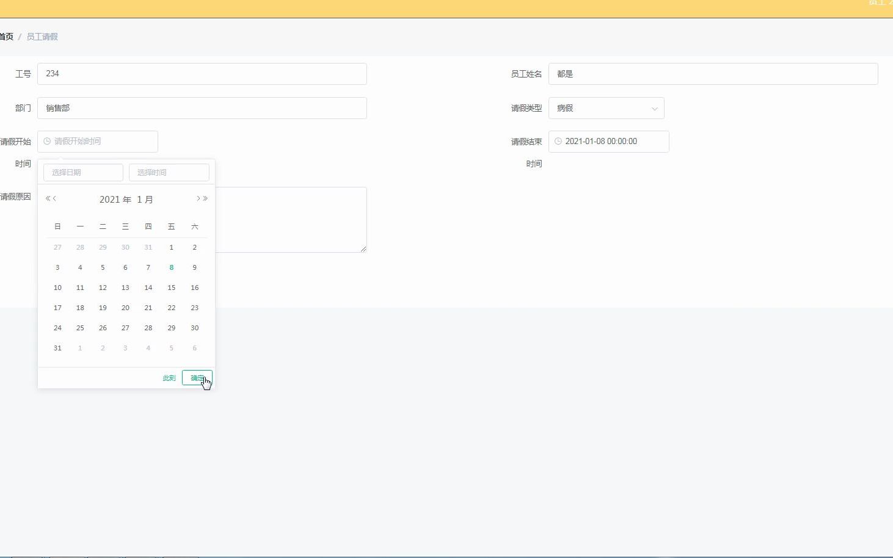Select January 15 in calendar
The width and height of the screenshot is (893, 558).
coord(172,288)
